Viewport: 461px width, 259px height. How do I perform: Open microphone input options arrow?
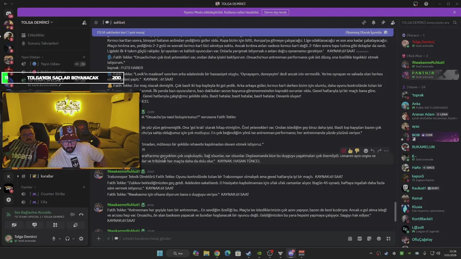point(60,238)
